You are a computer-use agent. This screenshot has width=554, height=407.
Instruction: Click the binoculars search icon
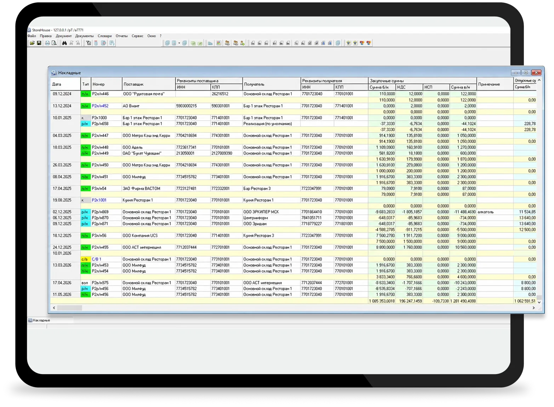[x=64, y=43]
